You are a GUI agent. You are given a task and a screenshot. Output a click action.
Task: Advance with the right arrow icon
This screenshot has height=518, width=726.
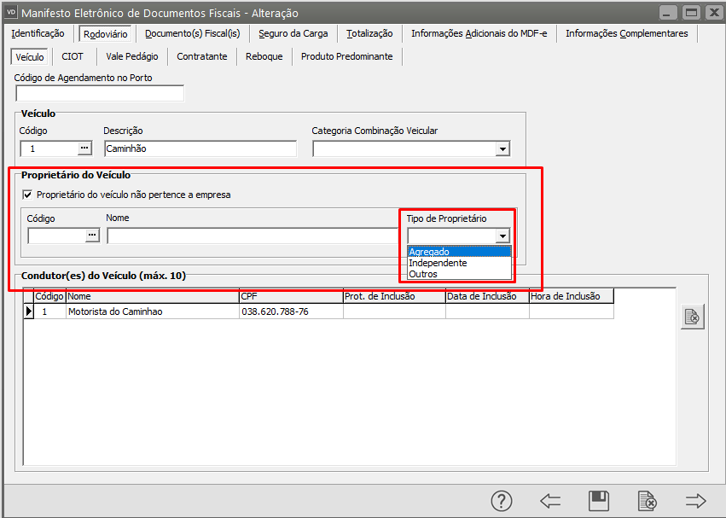(695, 501)
